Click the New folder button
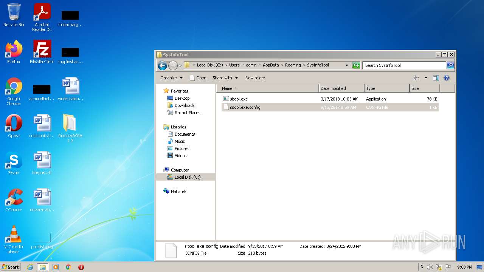 pyautogui.click(x=255, y=78)
